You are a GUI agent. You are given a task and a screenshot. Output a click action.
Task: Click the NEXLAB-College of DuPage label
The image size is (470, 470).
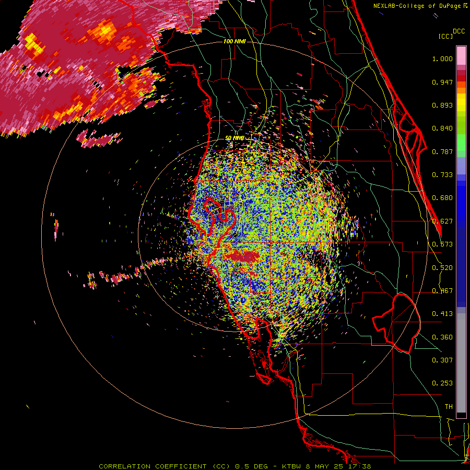pos(417,6)
